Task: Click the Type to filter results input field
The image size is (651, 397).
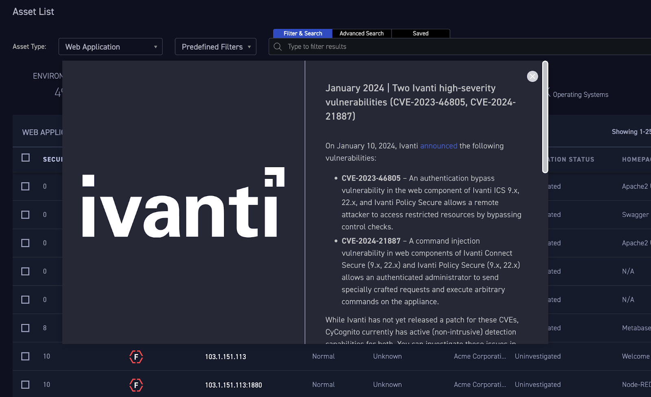Action: click(x=366, y=46)
